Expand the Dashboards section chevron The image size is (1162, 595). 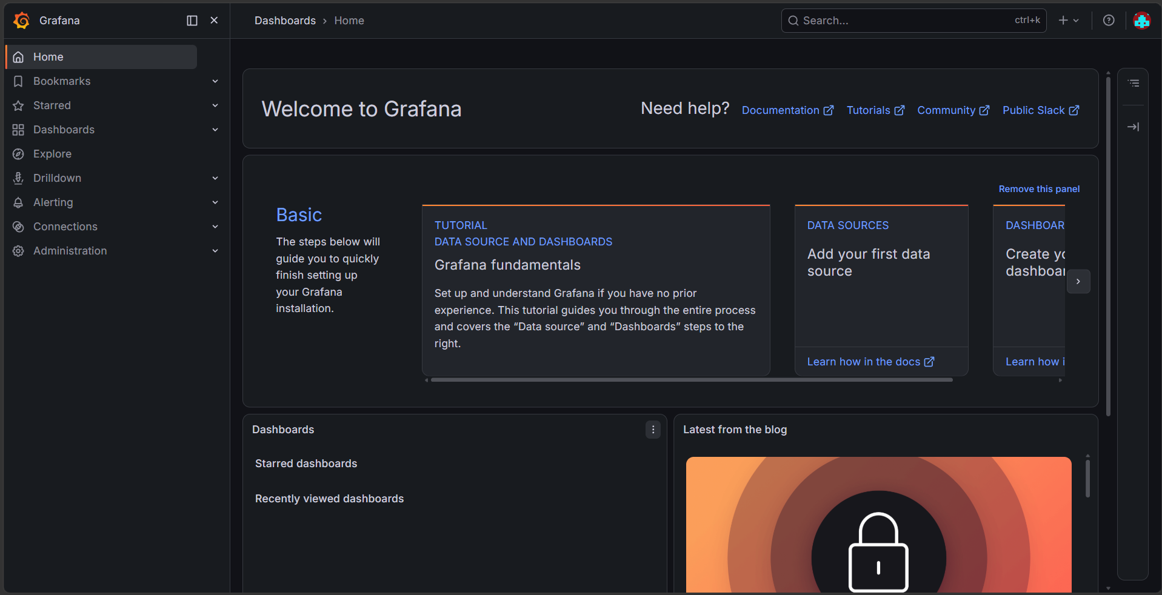tap(215, 130)
